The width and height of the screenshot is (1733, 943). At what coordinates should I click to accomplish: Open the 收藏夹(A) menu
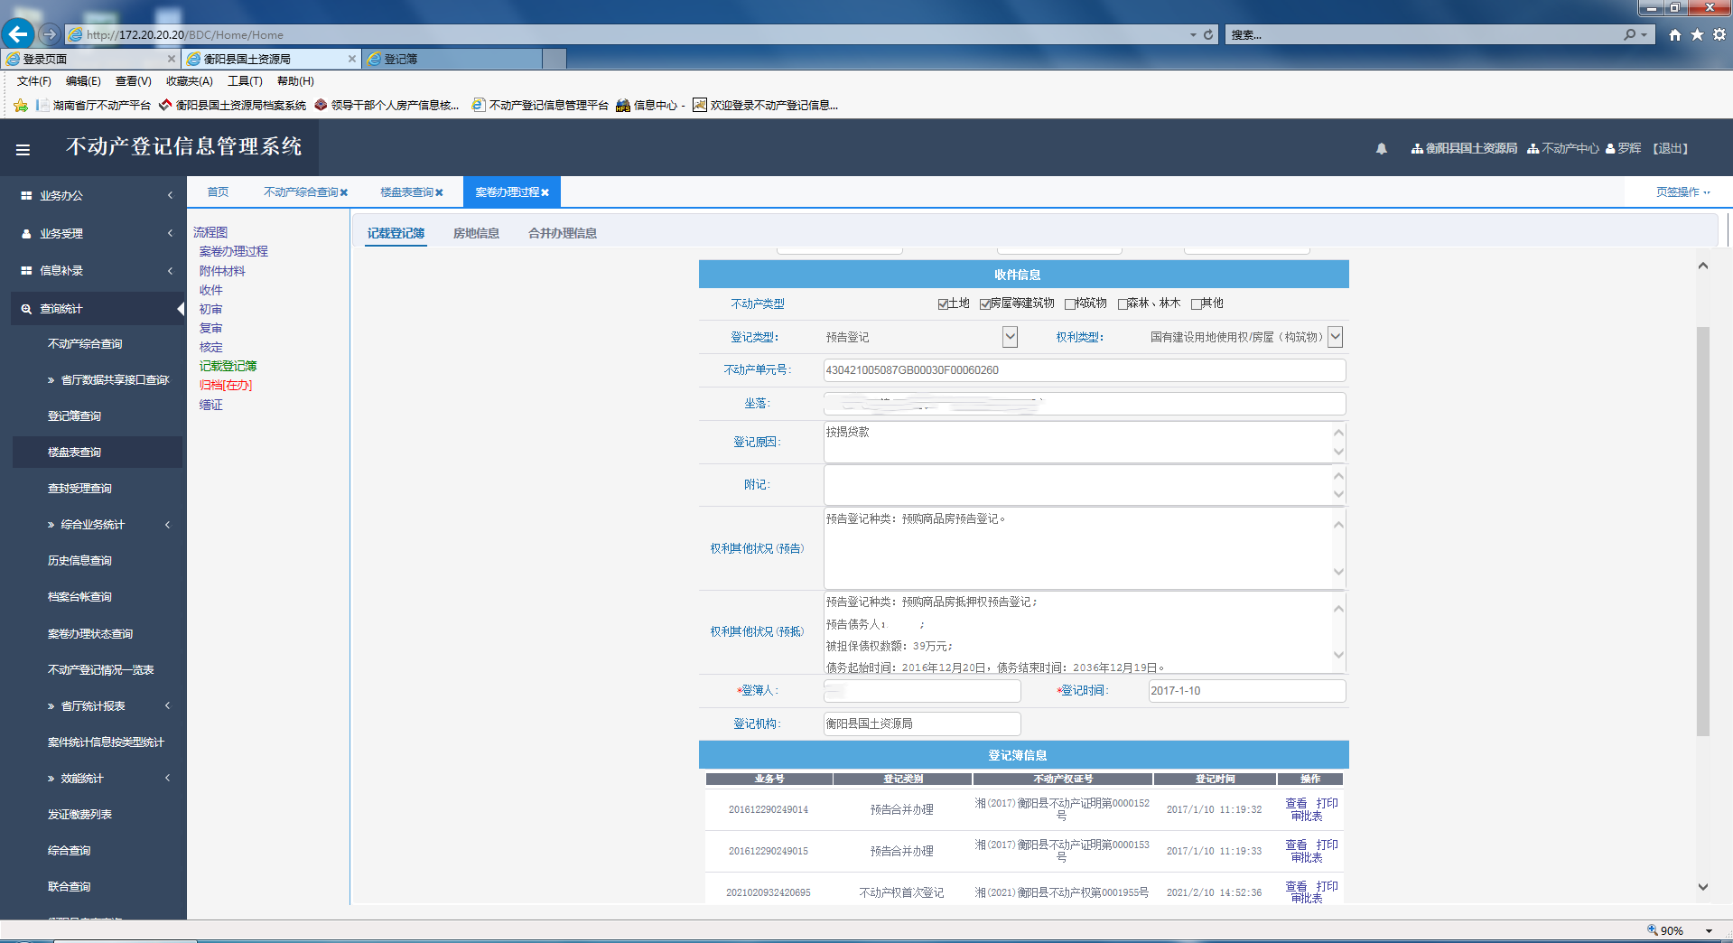click(x=190, y=81)
